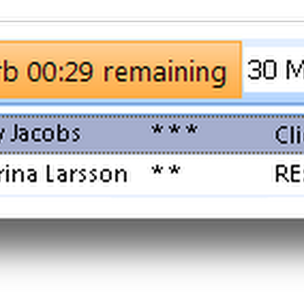The height and width of the screenshot is (304, 304).
Task: Click the empty white area below the Larsson row
Action: coord(152,207)
